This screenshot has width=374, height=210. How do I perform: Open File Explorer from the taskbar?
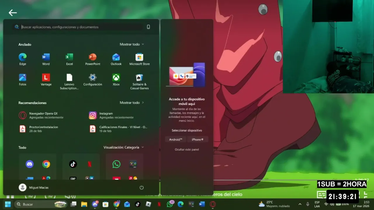coord(84,204)
